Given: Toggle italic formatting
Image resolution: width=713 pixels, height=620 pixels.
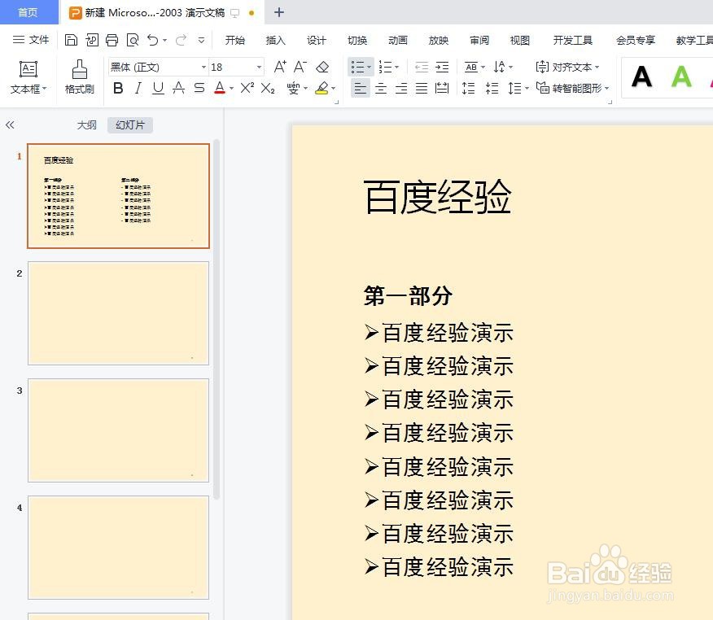Looking at the screenshot, I should pos(138,88).
